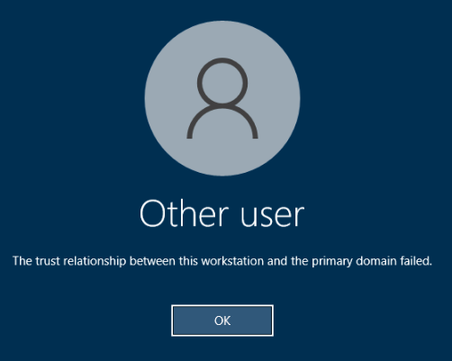Click the trust relationship failed error message
This screenshot has height=361, width=452.
[x=222, y=261]
